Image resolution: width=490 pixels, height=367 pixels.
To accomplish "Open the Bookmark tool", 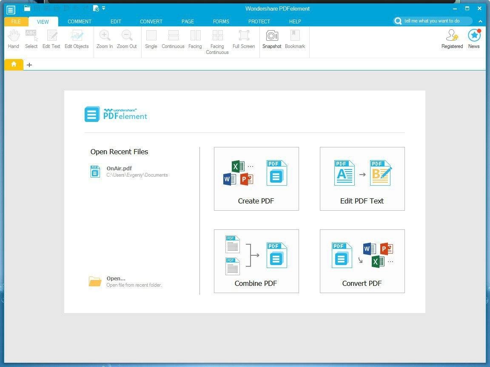I will coord(295,40).
